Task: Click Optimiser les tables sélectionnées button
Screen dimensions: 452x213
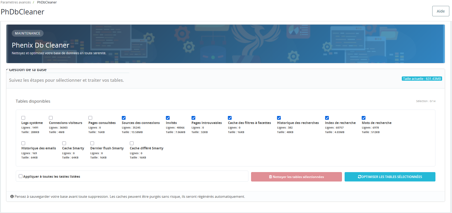Action: [390, 177]
